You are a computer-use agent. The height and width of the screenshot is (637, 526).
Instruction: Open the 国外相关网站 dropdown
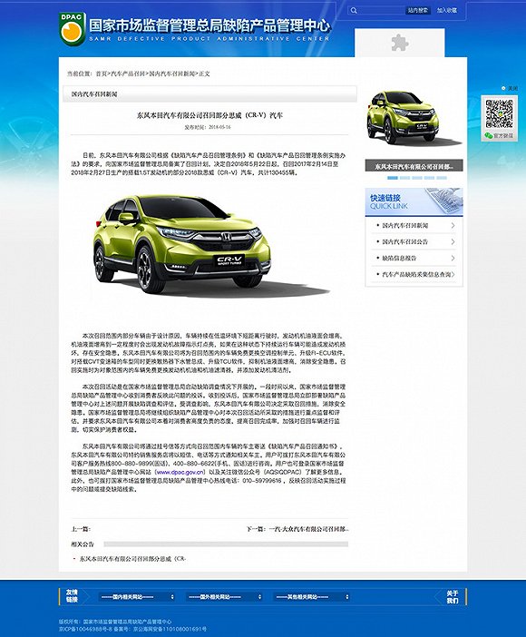click(x=224, y=597)
